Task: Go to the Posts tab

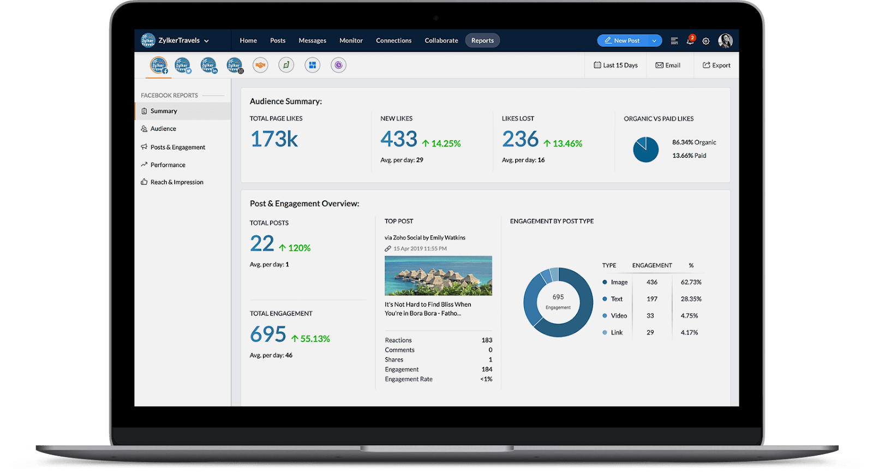Action: (x=278, y=40)
